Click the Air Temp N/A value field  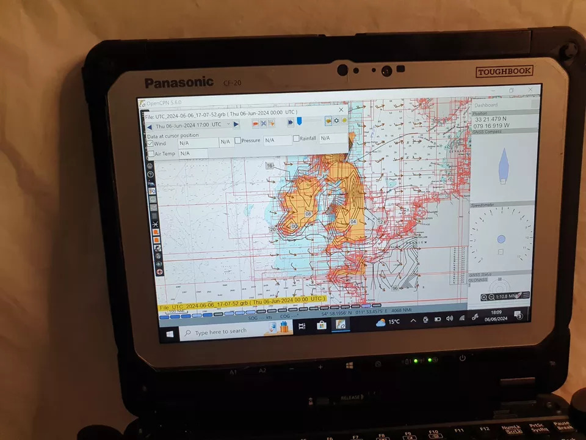coord(193,153)
